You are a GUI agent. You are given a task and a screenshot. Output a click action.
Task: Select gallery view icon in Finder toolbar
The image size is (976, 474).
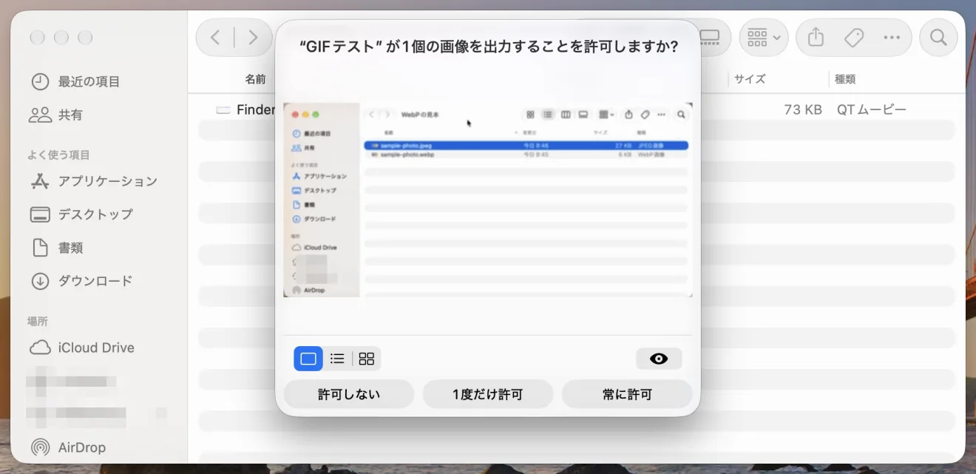click(709, 38)
